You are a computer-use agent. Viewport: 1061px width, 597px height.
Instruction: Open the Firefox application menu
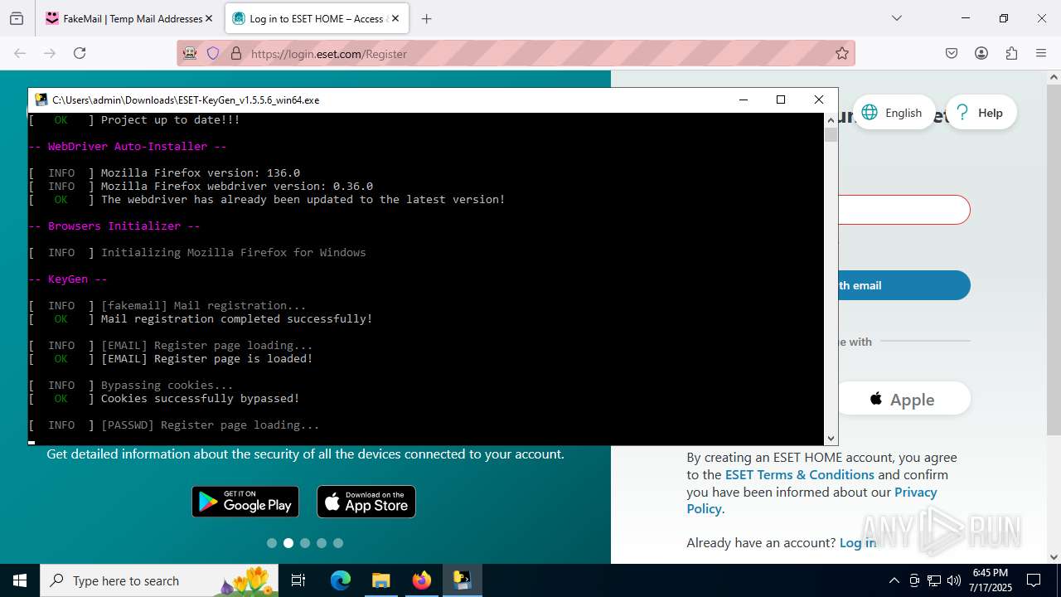pyautogui.click(x=1041, y=53)
